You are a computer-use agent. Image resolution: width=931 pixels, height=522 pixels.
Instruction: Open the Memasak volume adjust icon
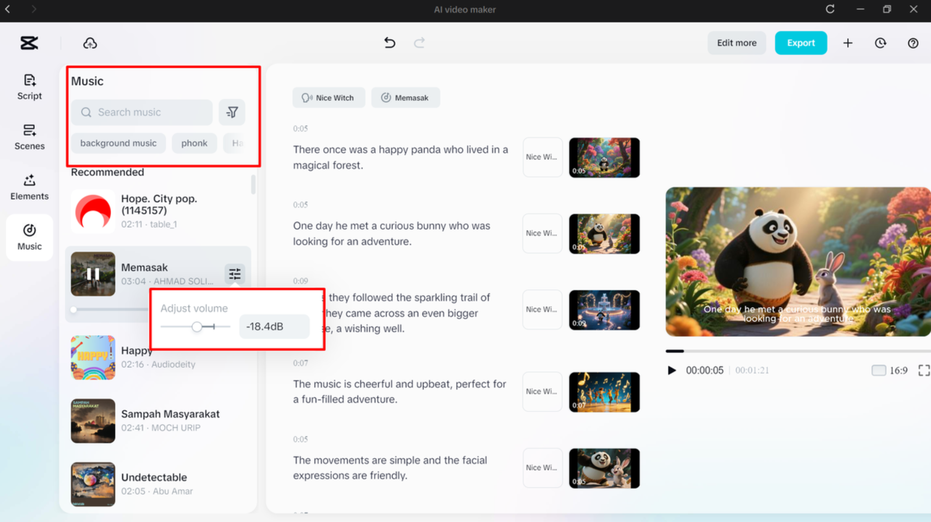[235, 274]
